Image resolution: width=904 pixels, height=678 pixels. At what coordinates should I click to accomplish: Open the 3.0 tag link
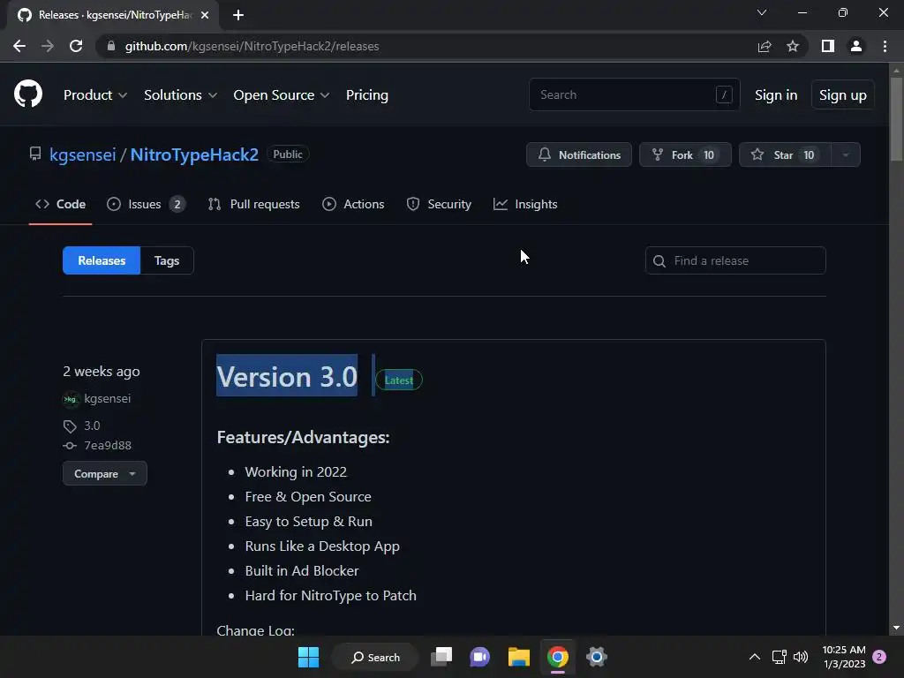92,426
